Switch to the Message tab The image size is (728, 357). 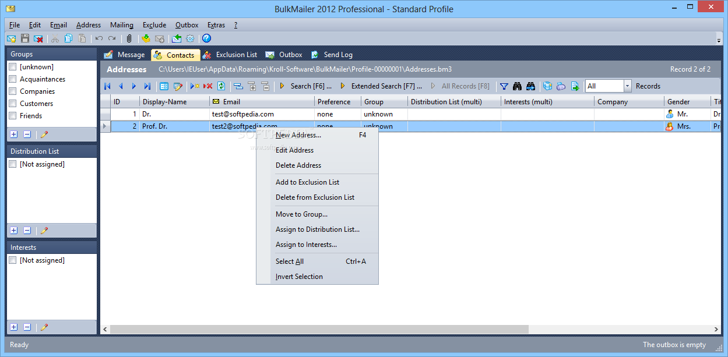point(124,55)
